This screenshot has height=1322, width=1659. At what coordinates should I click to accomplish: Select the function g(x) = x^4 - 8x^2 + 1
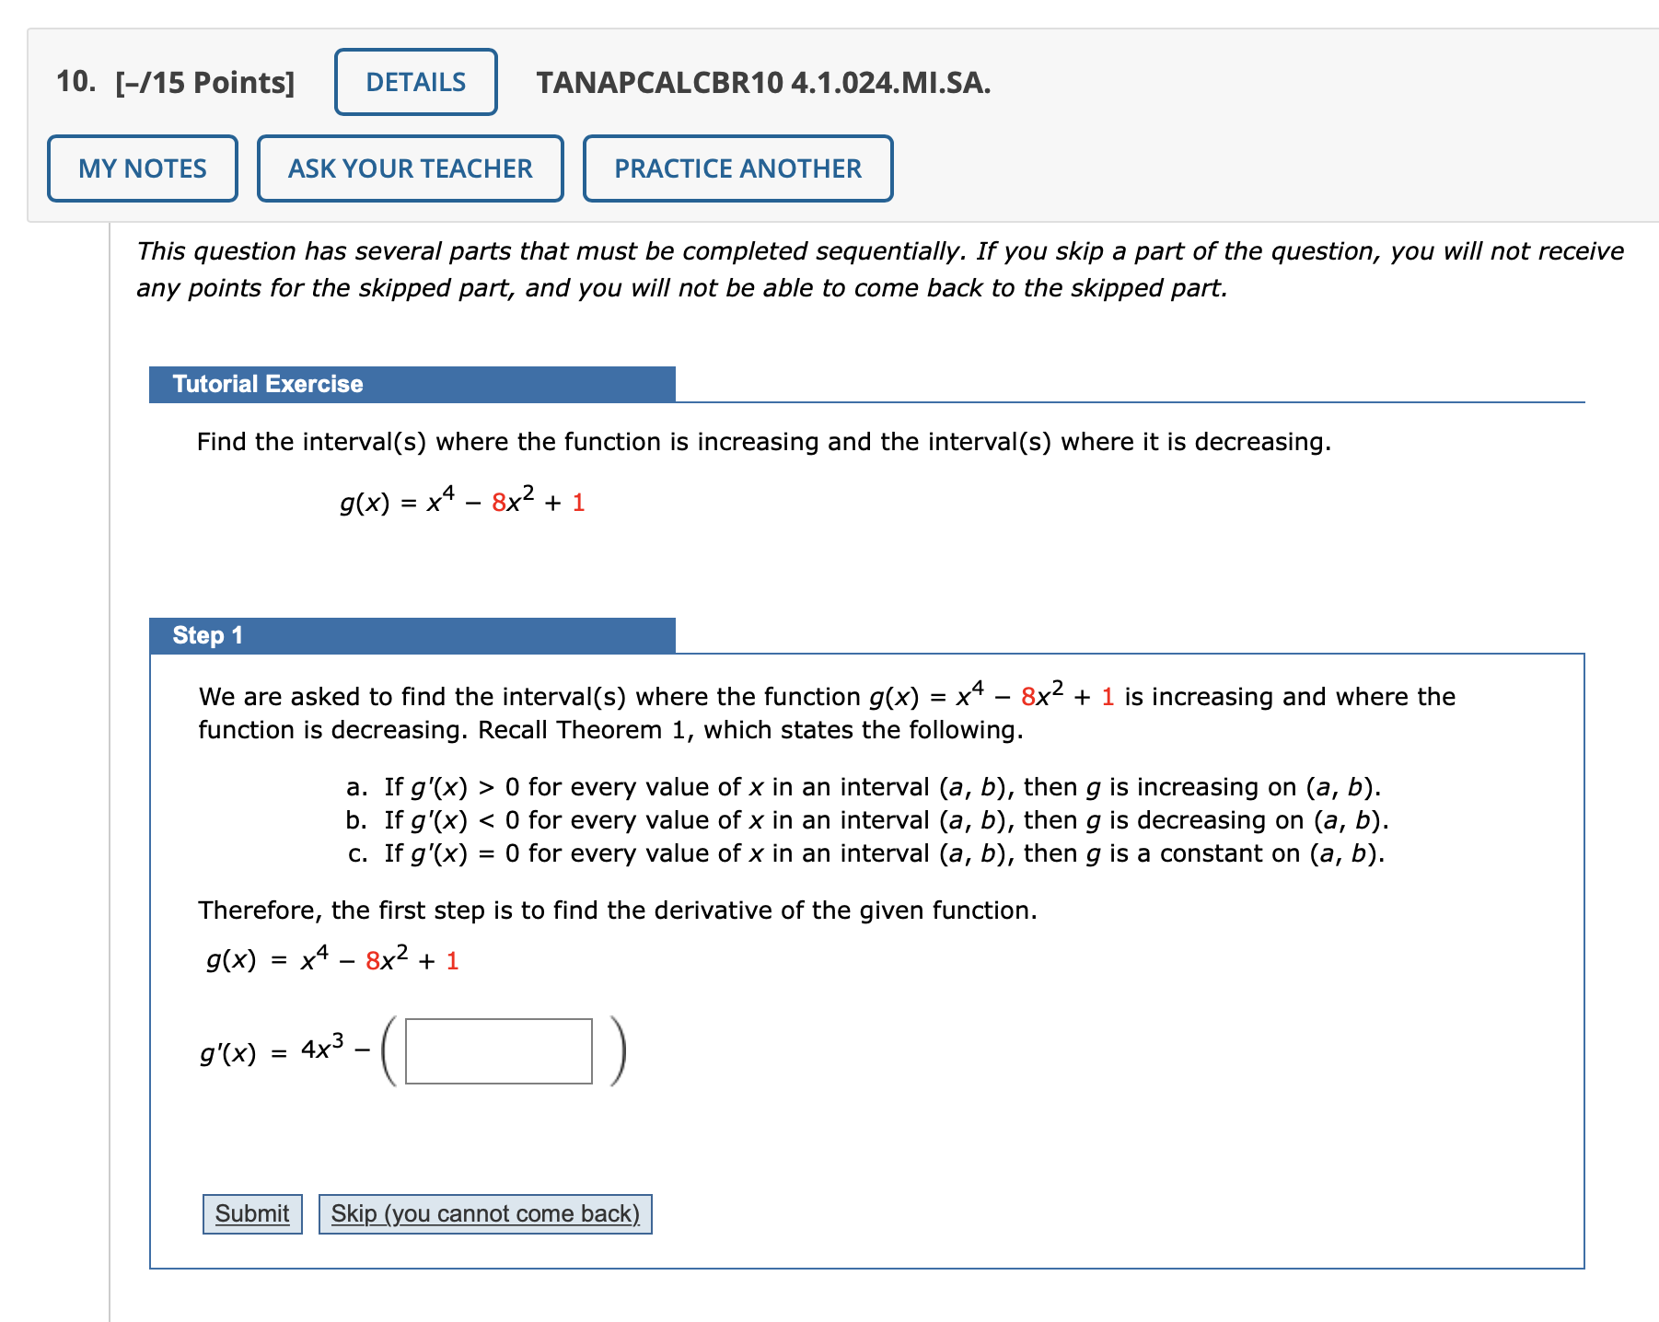tap(460, 501)
